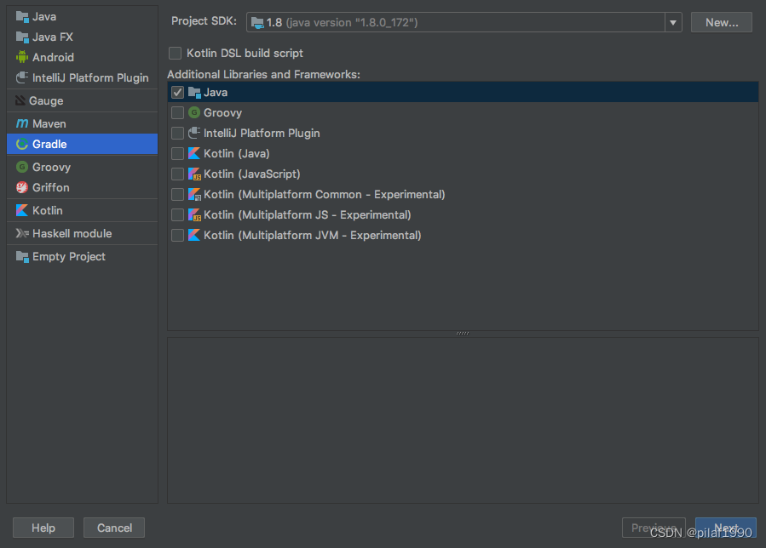Click 'Griffon' label in sidebar
Viewport: 766px width, 548px height.
(x=51, y=187)
